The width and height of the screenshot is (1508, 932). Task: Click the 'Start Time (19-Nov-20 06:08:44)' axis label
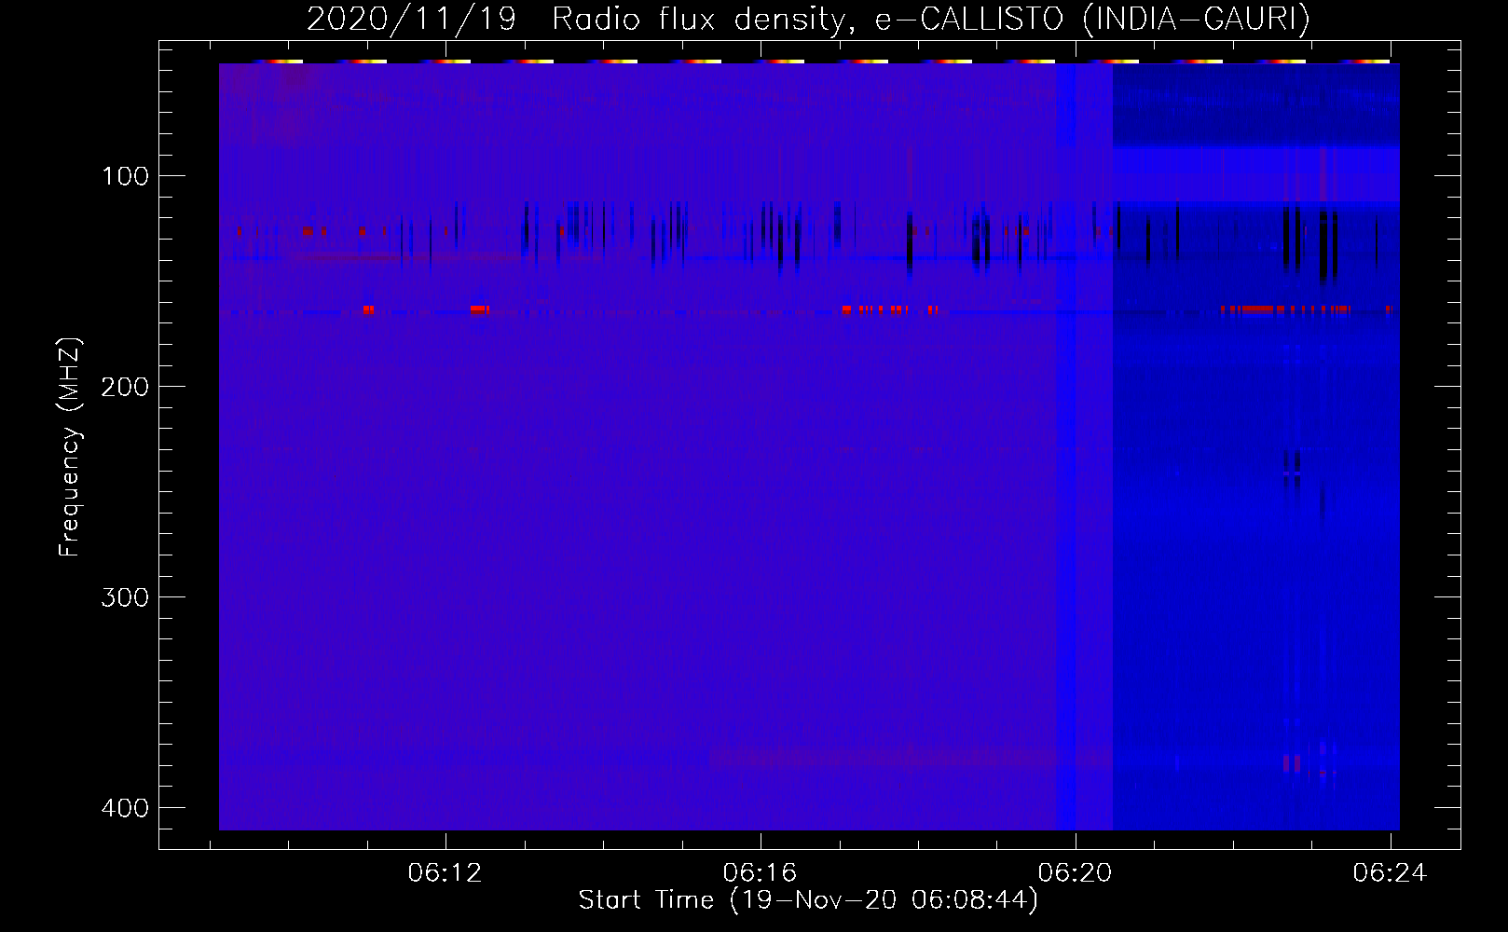808,900
